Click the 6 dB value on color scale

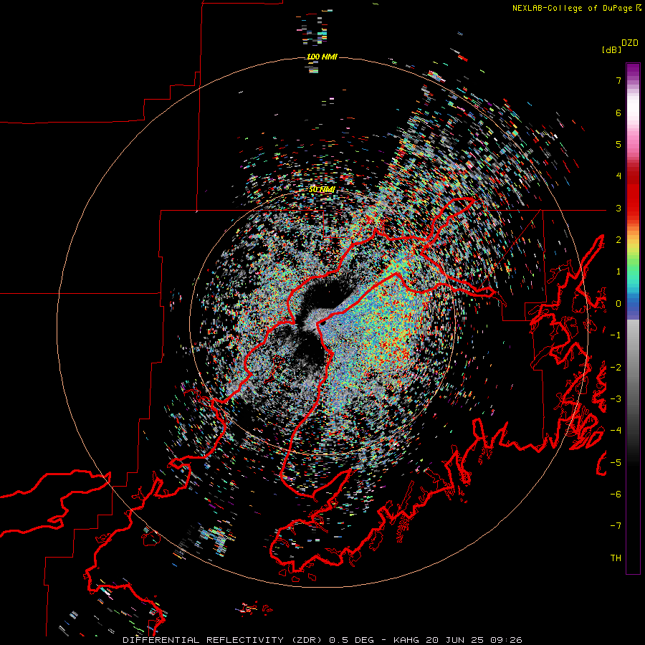coord(618,113)
